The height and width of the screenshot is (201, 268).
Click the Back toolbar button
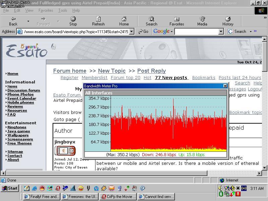pos(13,21)
